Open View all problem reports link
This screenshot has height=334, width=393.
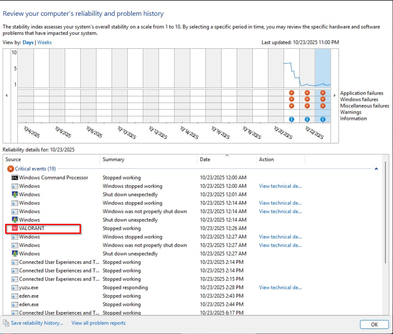click(x=98, y=323)
